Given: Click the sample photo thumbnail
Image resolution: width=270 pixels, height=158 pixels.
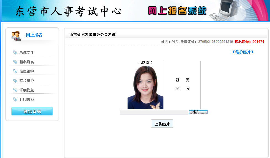Looking at the screenshot, I should (145, 87).
